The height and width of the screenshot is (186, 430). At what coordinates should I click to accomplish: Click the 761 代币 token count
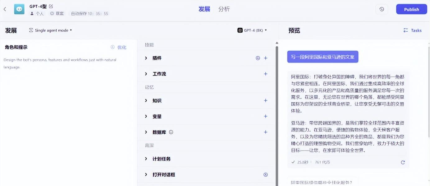pyautogui.click(x=322, y=162)
